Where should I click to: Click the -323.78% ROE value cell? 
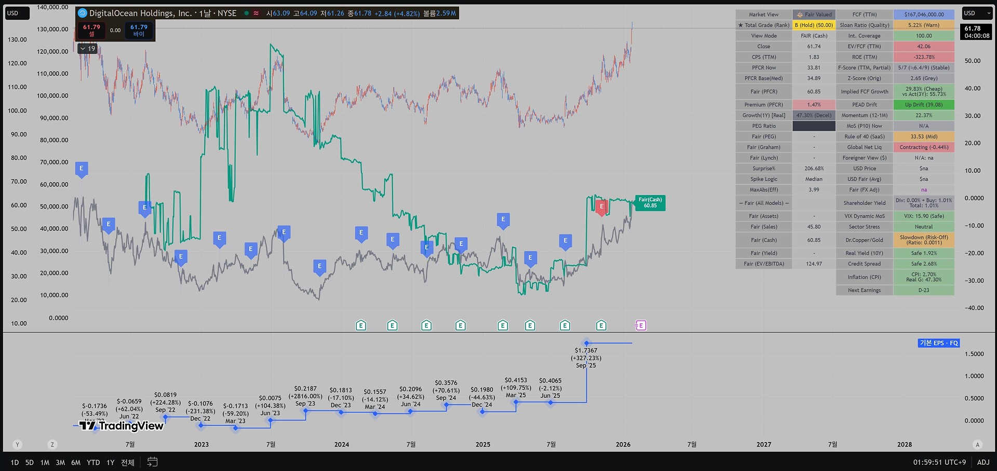tap(924, 57)
